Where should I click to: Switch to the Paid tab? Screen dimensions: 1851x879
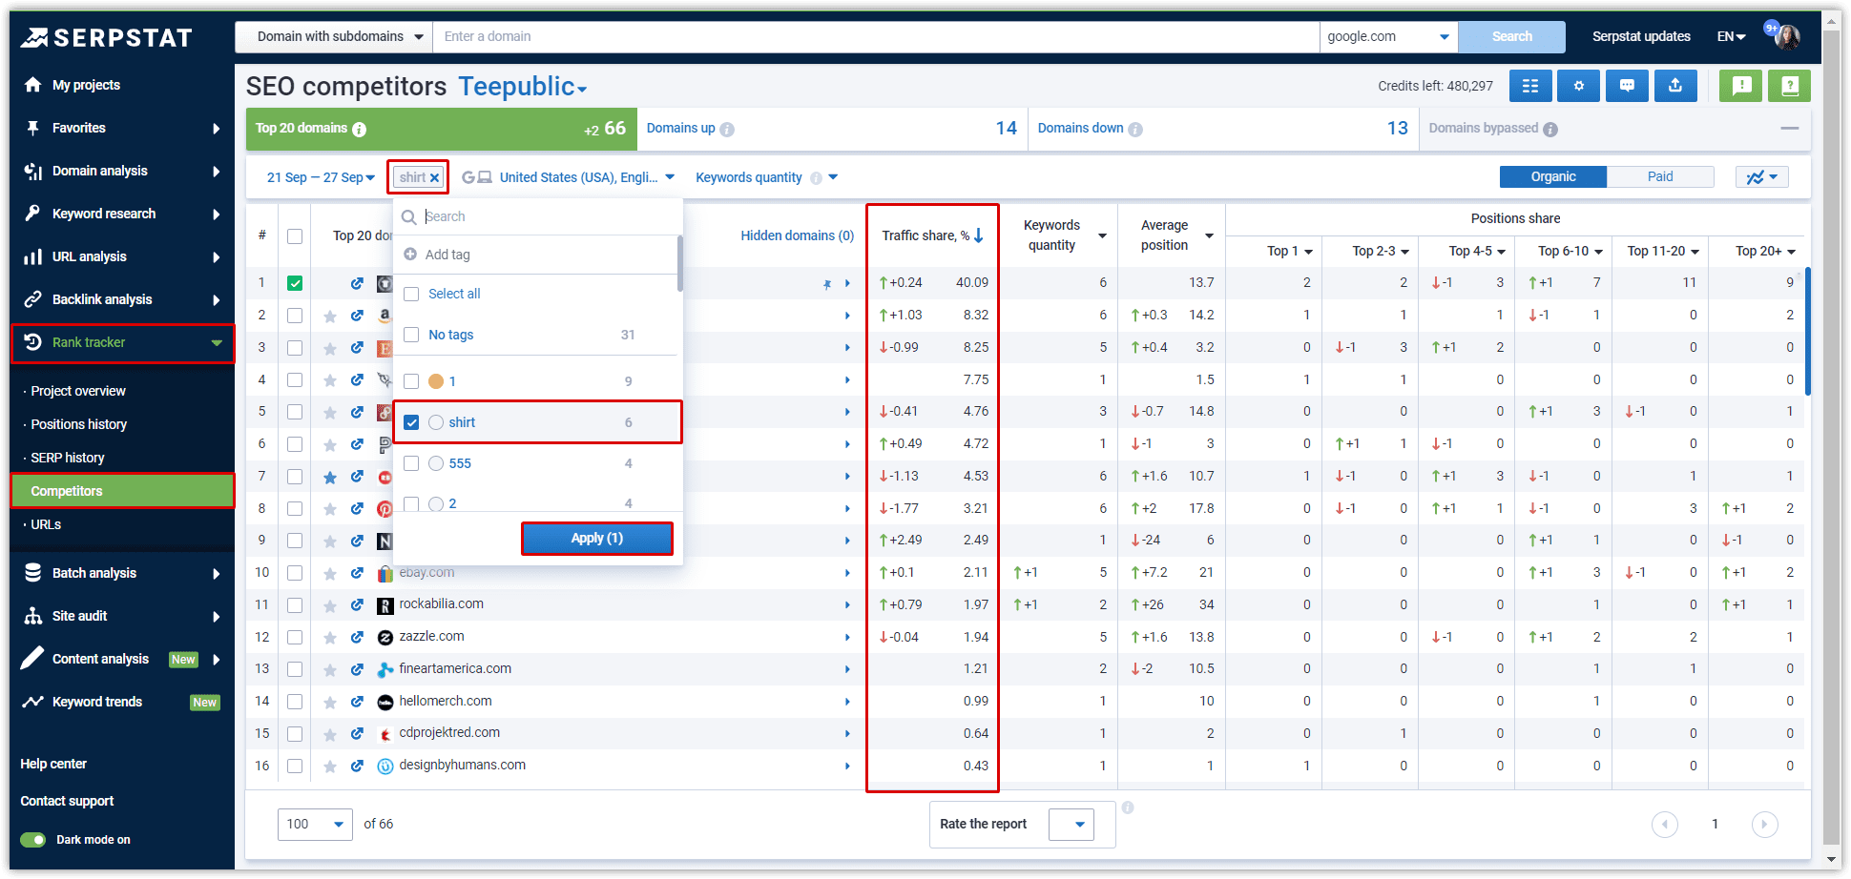[1659, 176]
